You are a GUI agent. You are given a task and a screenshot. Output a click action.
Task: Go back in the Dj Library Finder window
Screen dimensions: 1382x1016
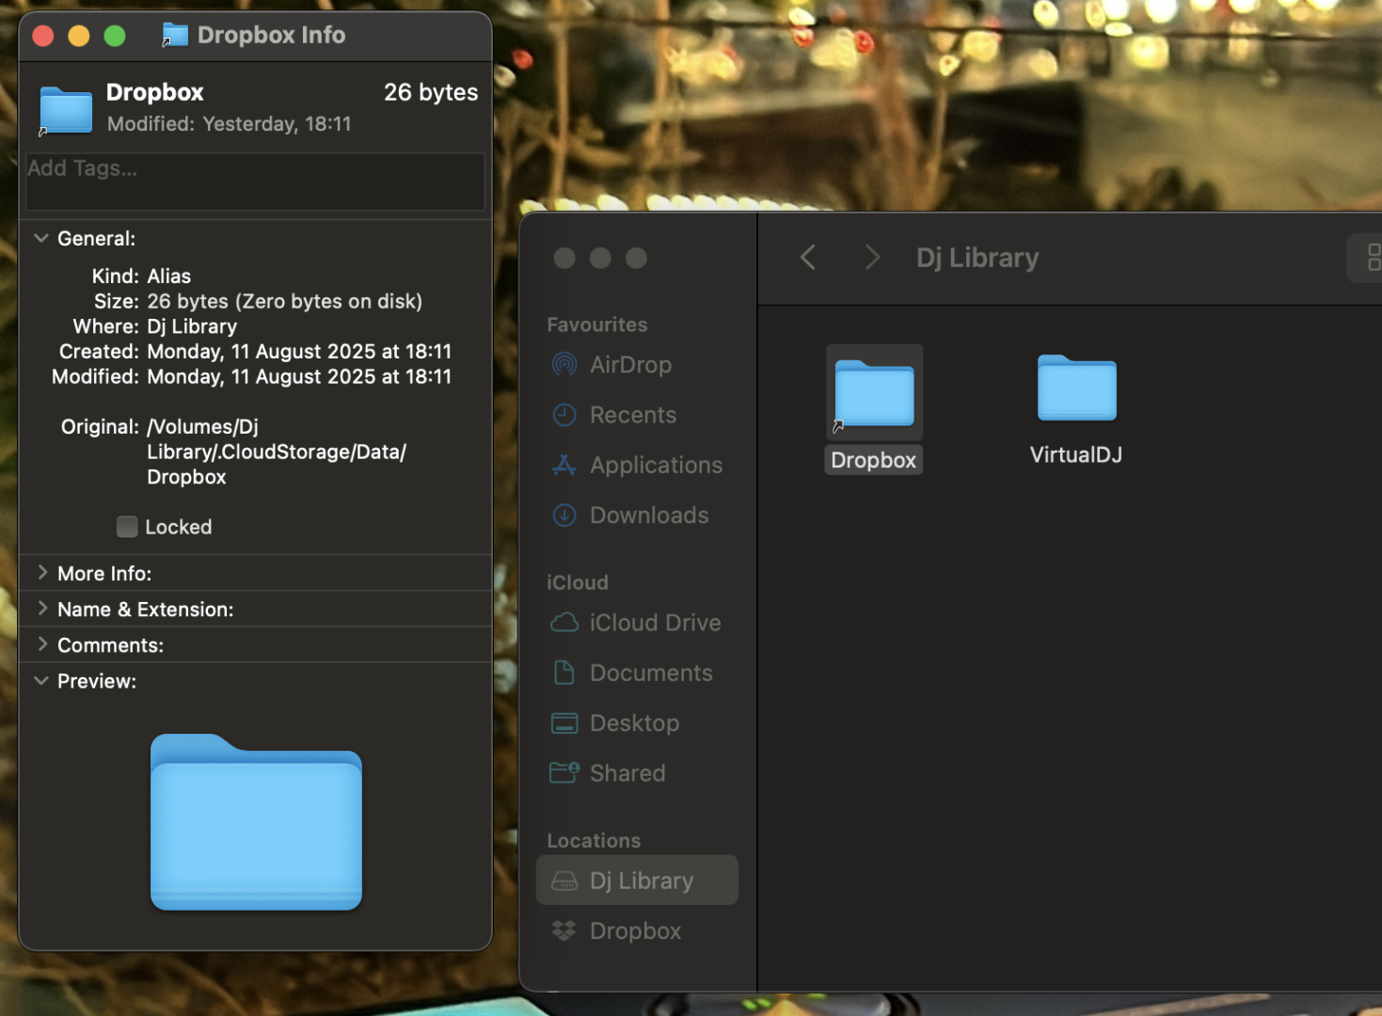pos(808,258)
